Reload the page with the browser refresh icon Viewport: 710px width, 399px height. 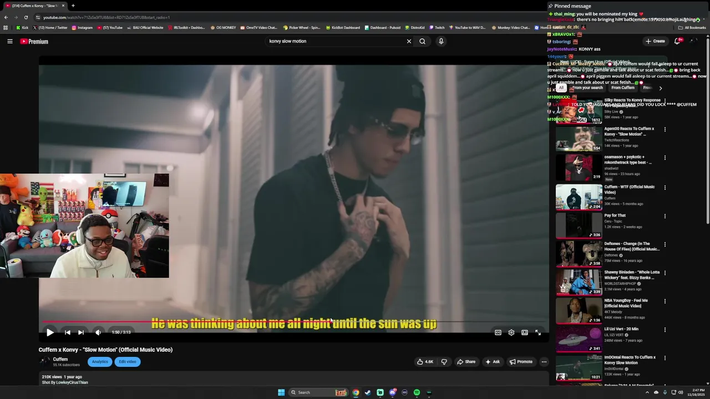click(26, 17)
